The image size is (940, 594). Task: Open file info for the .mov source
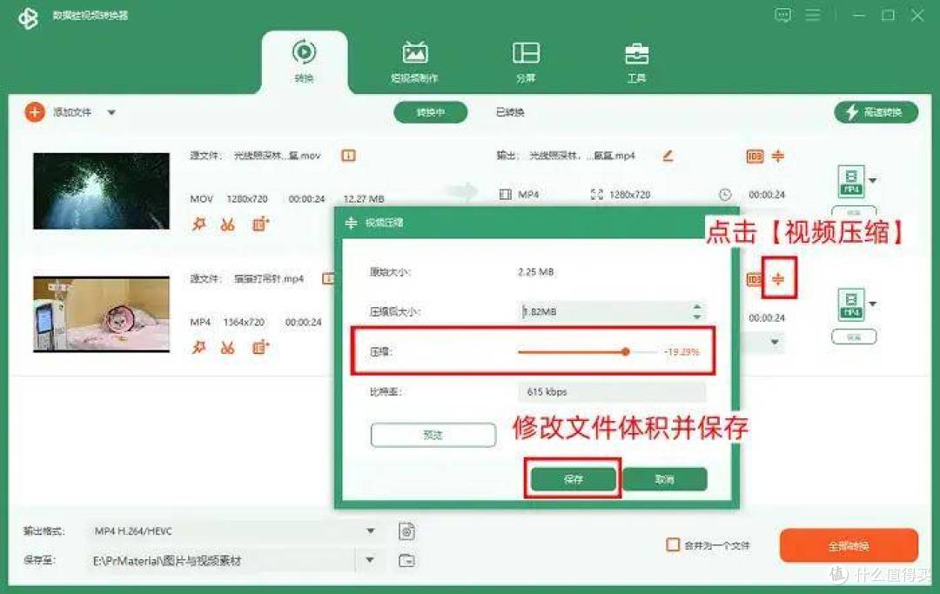pos(348,156)
